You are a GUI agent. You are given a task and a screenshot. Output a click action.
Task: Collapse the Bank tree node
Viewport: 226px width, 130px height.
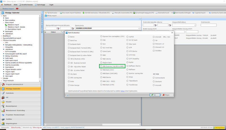pos(1,16)
